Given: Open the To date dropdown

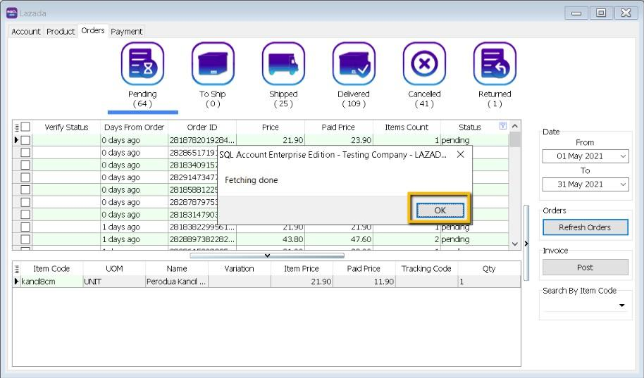Looking at the screenshot, I should (623, 184).
